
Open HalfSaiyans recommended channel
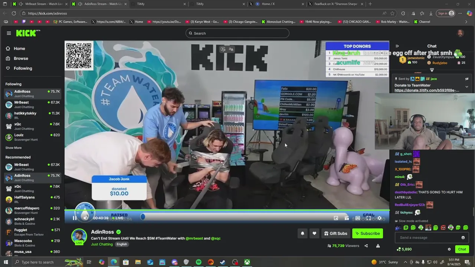(x=33, y=200)
